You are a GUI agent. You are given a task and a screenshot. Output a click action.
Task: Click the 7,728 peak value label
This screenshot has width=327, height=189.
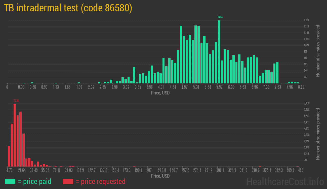16,101
